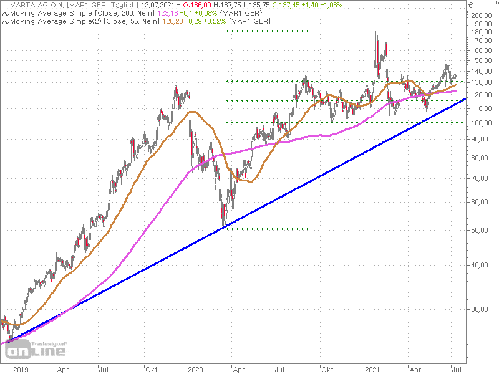Click the 110,00 price axis label

[481, 108]
